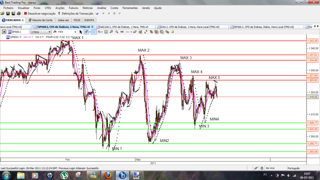Viewport: 320px width, 180px height.
Task: Click the eraser tool icon
Action: point(135,32)
